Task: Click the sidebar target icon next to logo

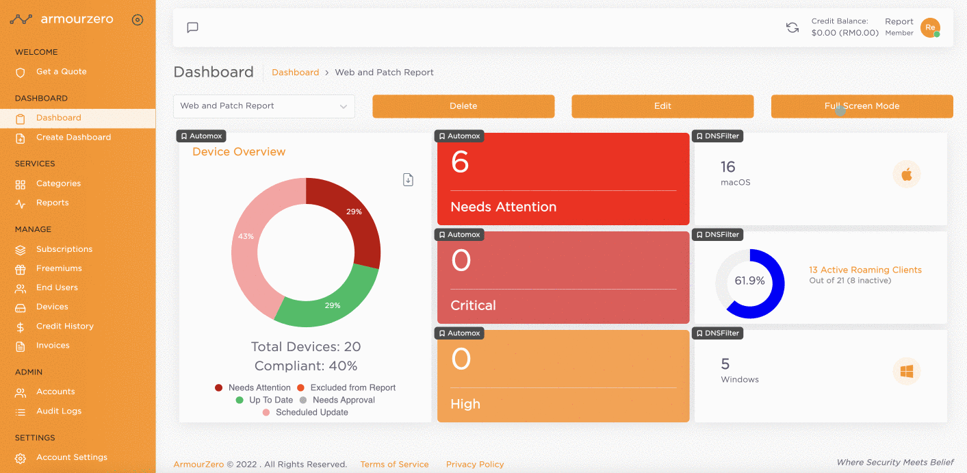Action: [138, 20]
